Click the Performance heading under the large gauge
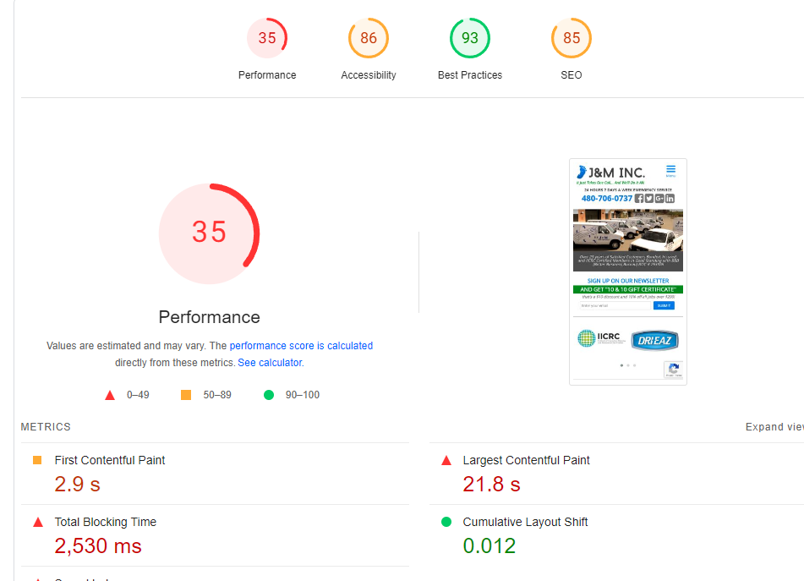The height and width of the screenshot is (581, 804). (209, 317)
